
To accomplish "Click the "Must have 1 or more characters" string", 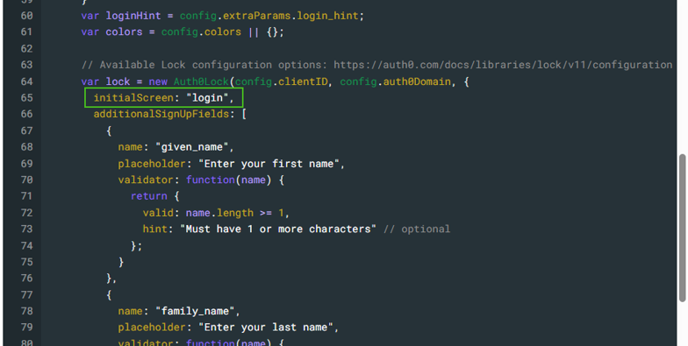I will click(278, 229).
